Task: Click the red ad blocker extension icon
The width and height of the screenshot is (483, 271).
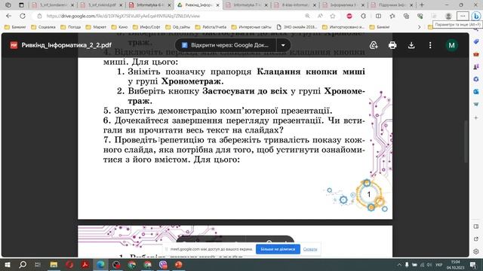Action: [x=349, y=16]
